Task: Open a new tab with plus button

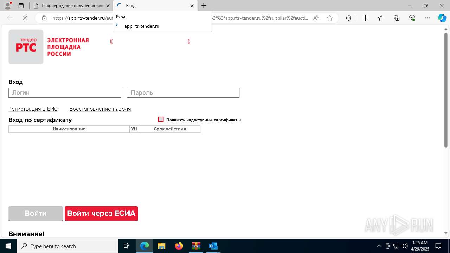Action: [x=204, y=6]
